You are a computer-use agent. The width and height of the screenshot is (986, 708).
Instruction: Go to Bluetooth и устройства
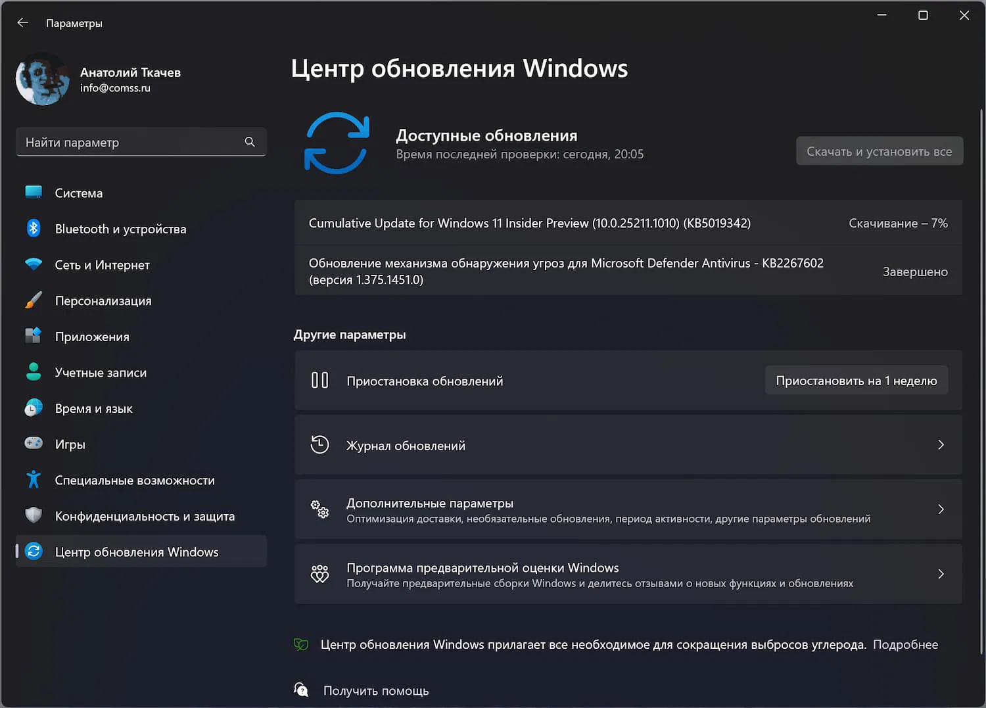click(141, 229)
